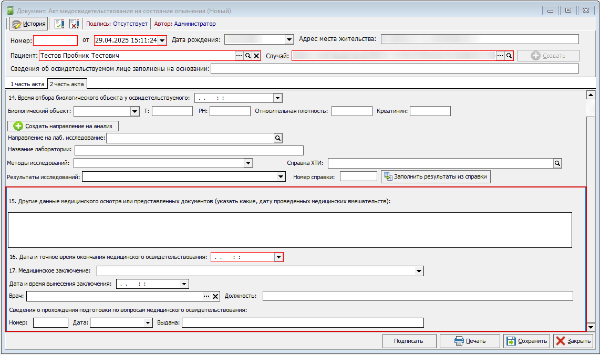Image resolution: width=600 pixels, height=355 pixels.
Task: Expand the Результаты исследований dropdown
Action: [281, 177]
